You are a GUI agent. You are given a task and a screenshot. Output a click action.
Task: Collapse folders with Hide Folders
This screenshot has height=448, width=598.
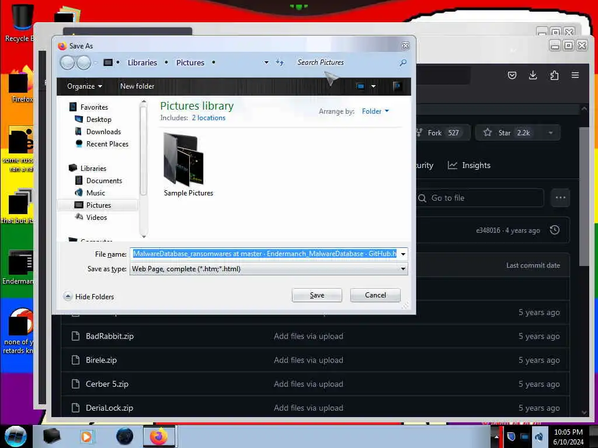[x=89, y=296]
